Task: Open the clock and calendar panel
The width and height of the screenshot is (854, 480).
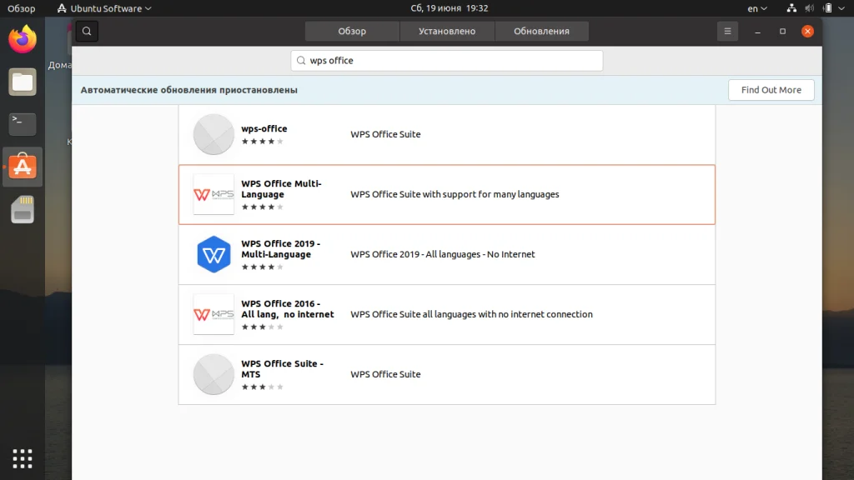Action: [449, 8]
